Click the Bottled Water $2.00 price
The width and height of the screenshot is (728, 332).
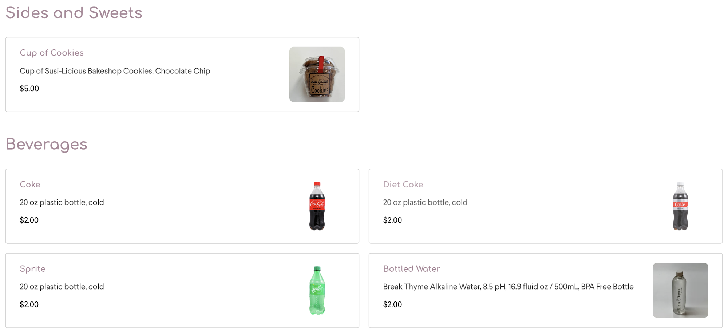pos(392,304)
